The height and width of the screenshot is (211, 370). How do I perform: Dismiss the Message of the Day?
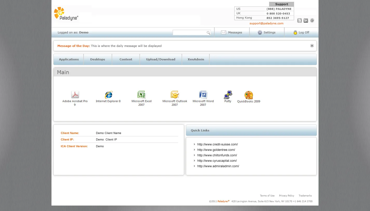click(x=312, y=46)
